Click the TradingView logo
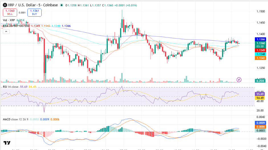 pyautogui.click(x=7, y=143)
